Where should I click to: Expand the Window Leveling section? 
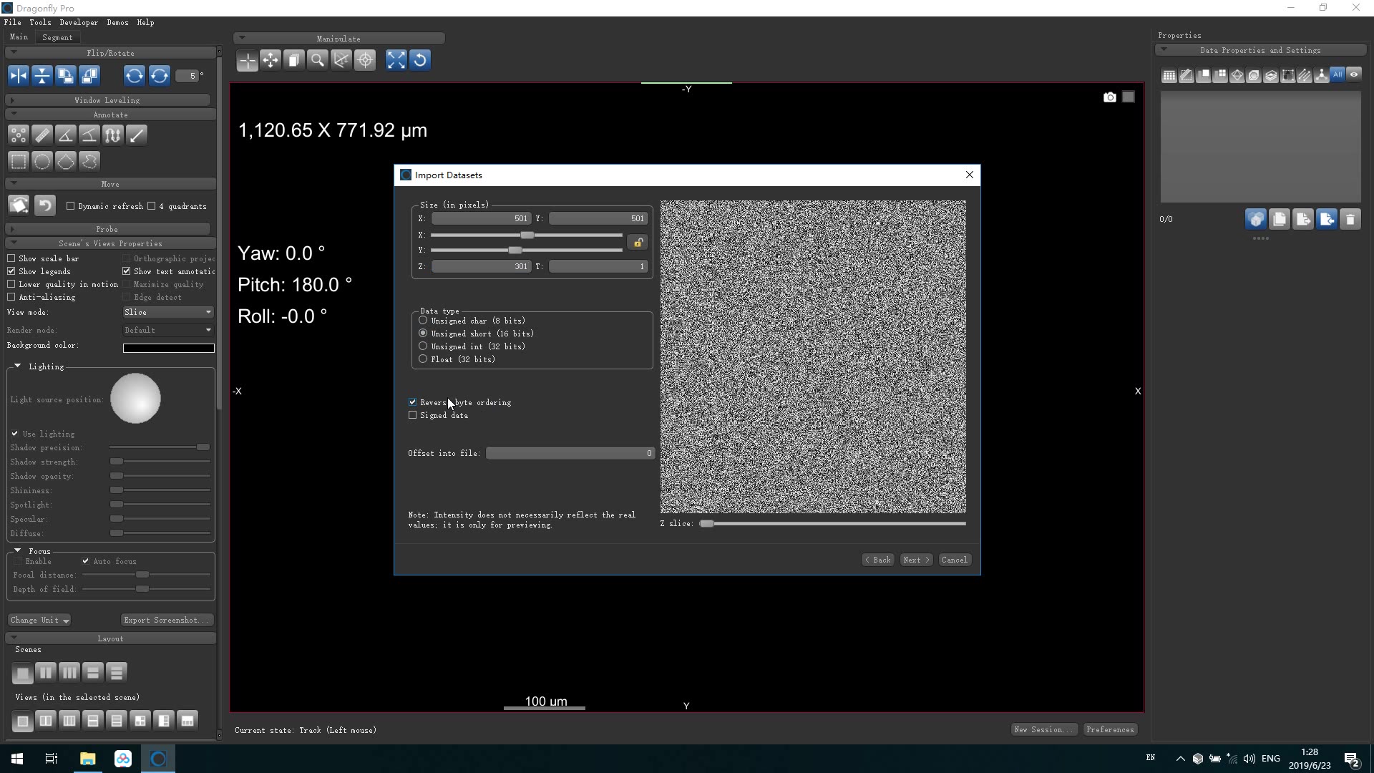click(x=107, y=100)
